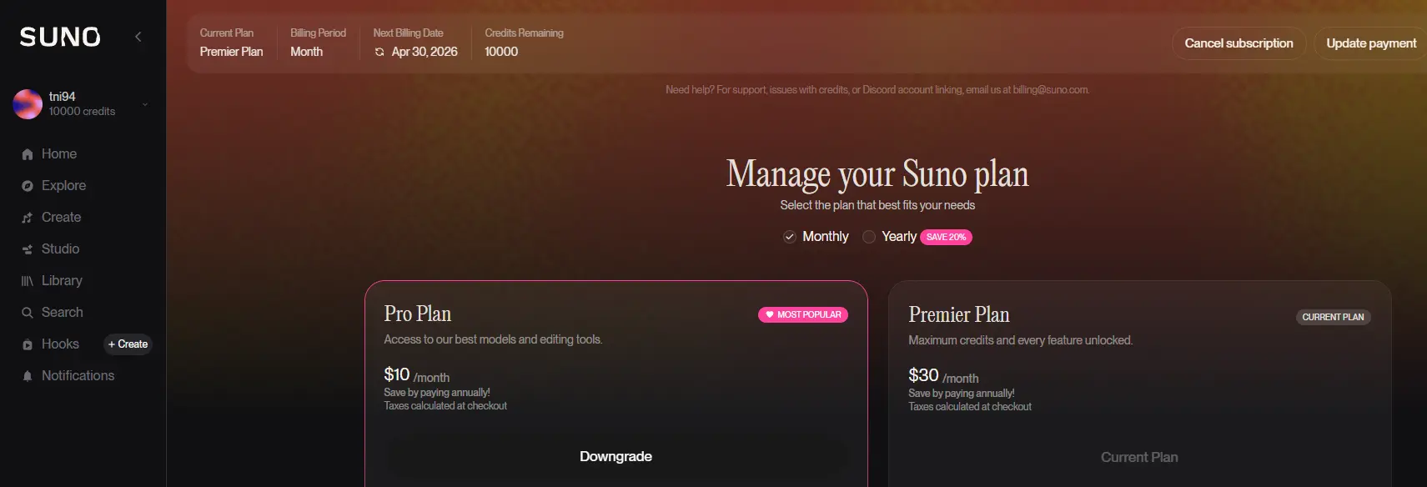Viewport: 1427px width, 487px height.
Task: Click the Premier Plan card heading
Action: [959, 314]
